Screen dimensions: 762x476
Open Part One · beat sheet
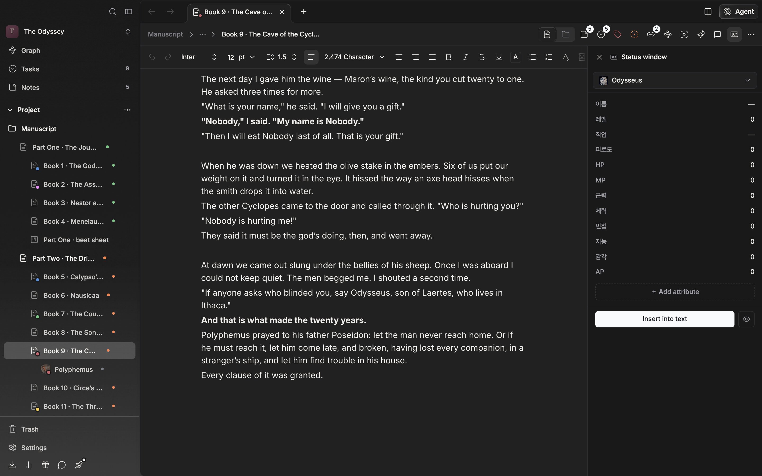click(x=69, y=240)
